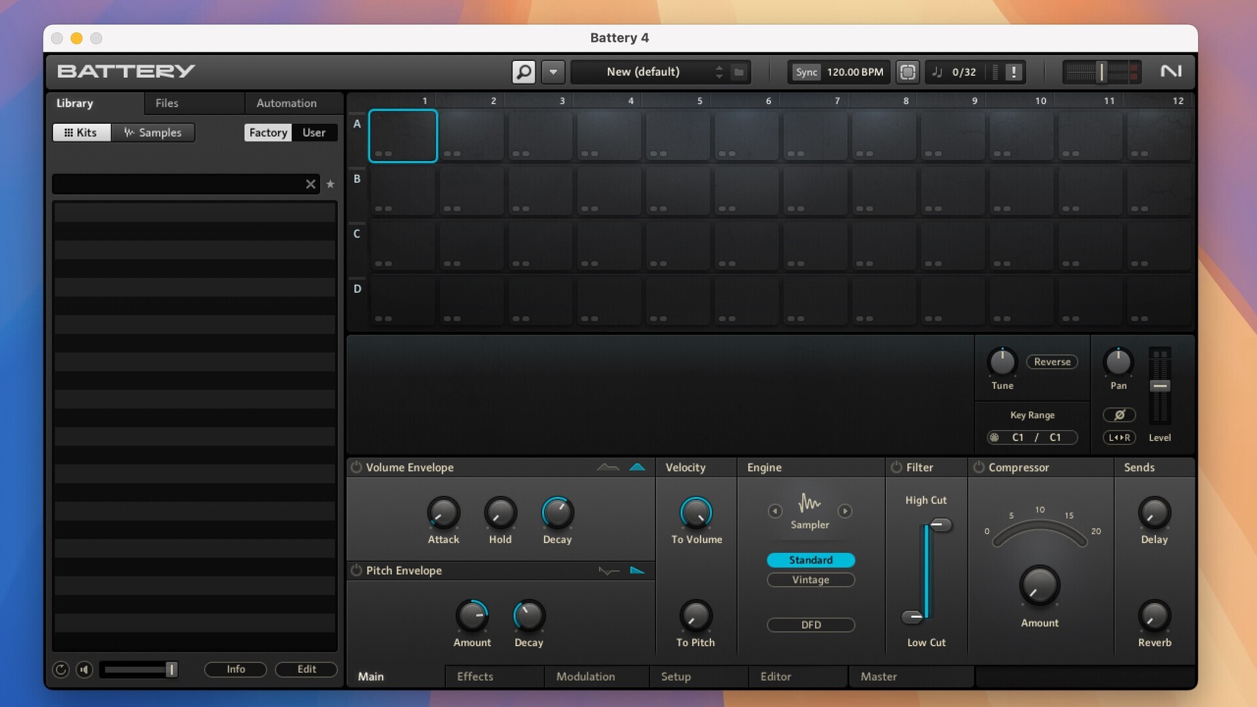
Task: Click the Volume Envelope Attack knob
Action: [443, 513]
